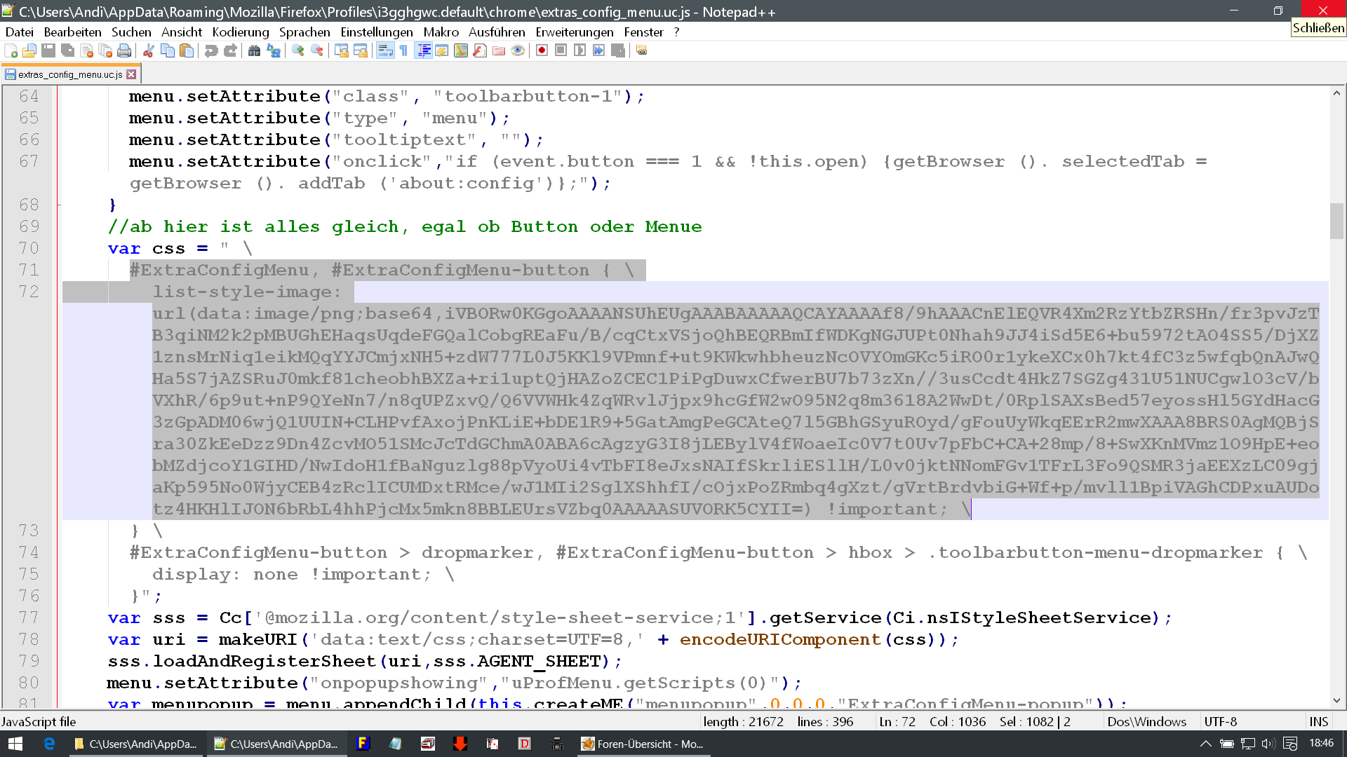The image size is (1347, 757).
Task: Click the Undo arrow icon
Action: tap(210, 50)
